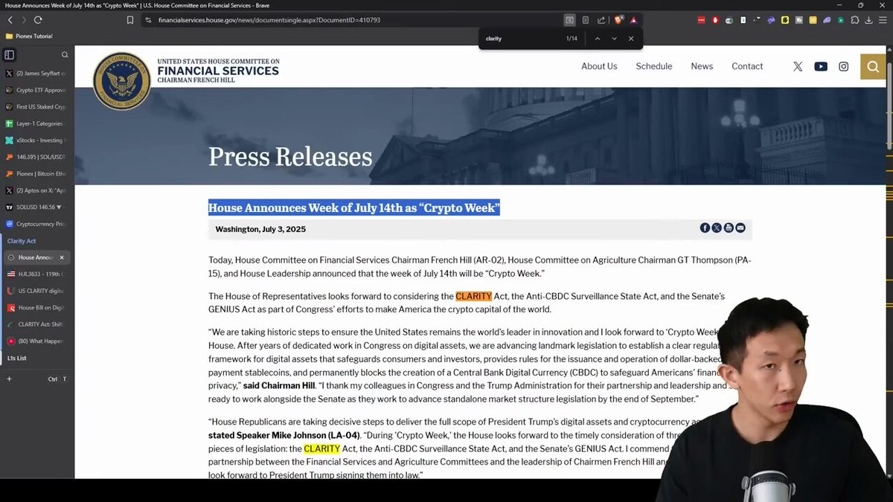
Task: Jump to previous find match arrow
Action: 597,39
